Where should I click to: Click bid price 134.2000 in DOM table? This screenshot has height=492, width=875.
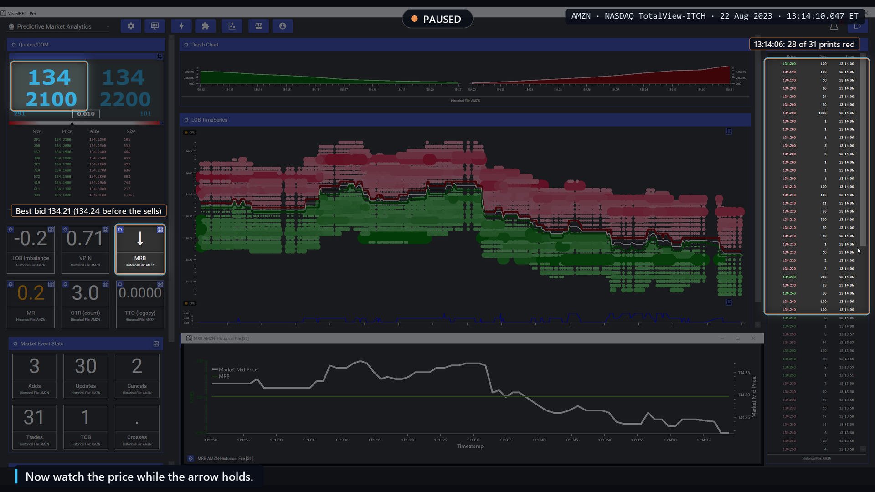point(63,146)
